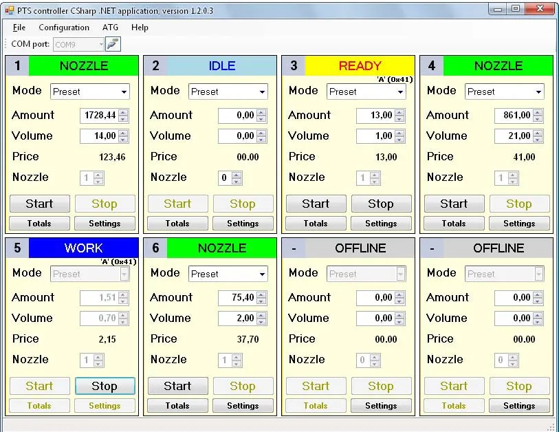Increase Nozzle stepper on pump 2
This screenshot has width=559, height=432.
(x=237, y=175)
